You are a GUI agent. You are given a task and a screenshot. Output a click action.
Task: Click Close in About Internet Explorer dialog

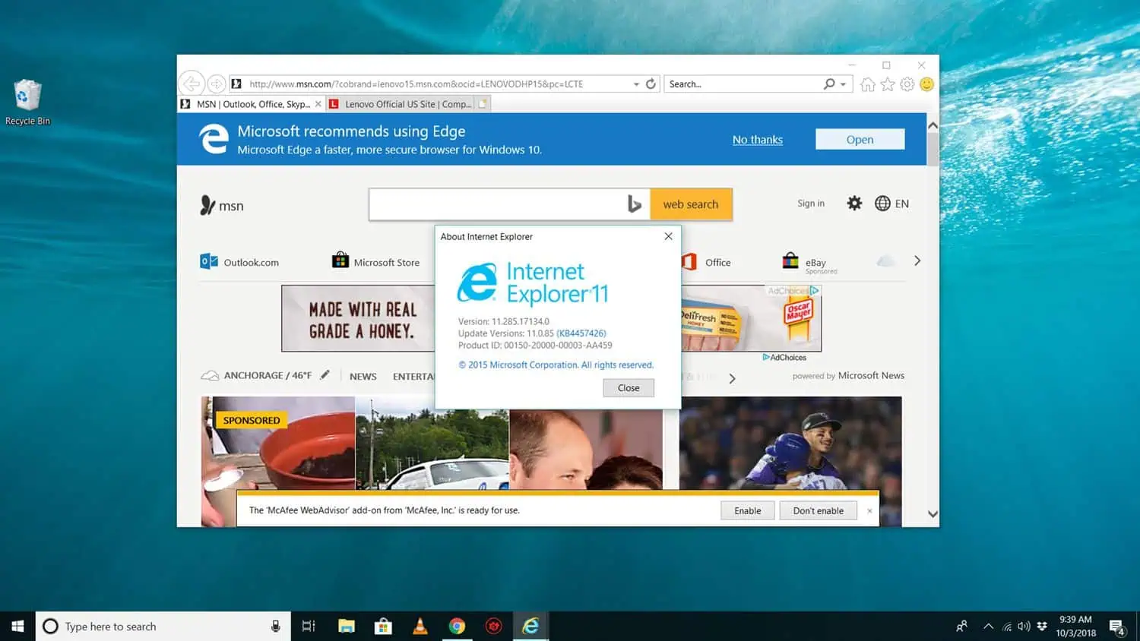(x=629, y=387)
